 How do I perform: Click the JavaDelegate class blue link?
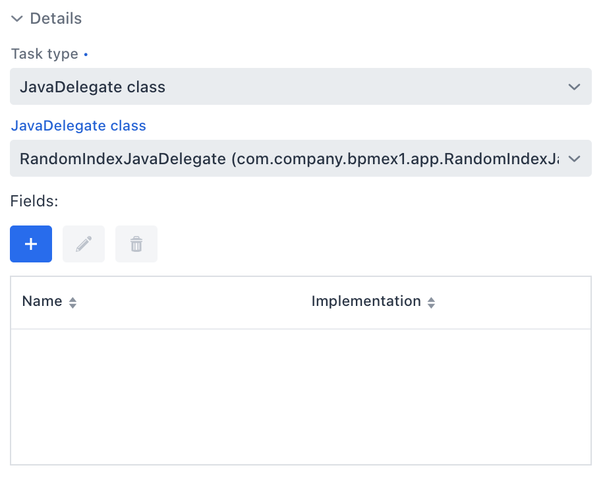click(78, 125)
